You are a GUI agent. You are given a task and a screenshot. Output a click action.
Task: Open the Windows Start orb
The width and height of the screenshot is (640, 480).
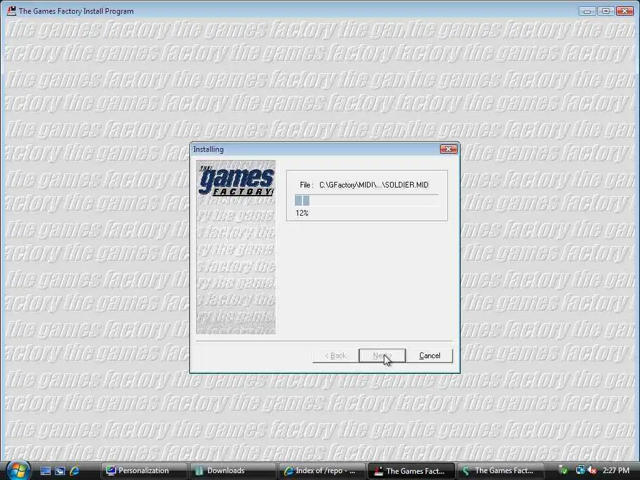point(17,470)
